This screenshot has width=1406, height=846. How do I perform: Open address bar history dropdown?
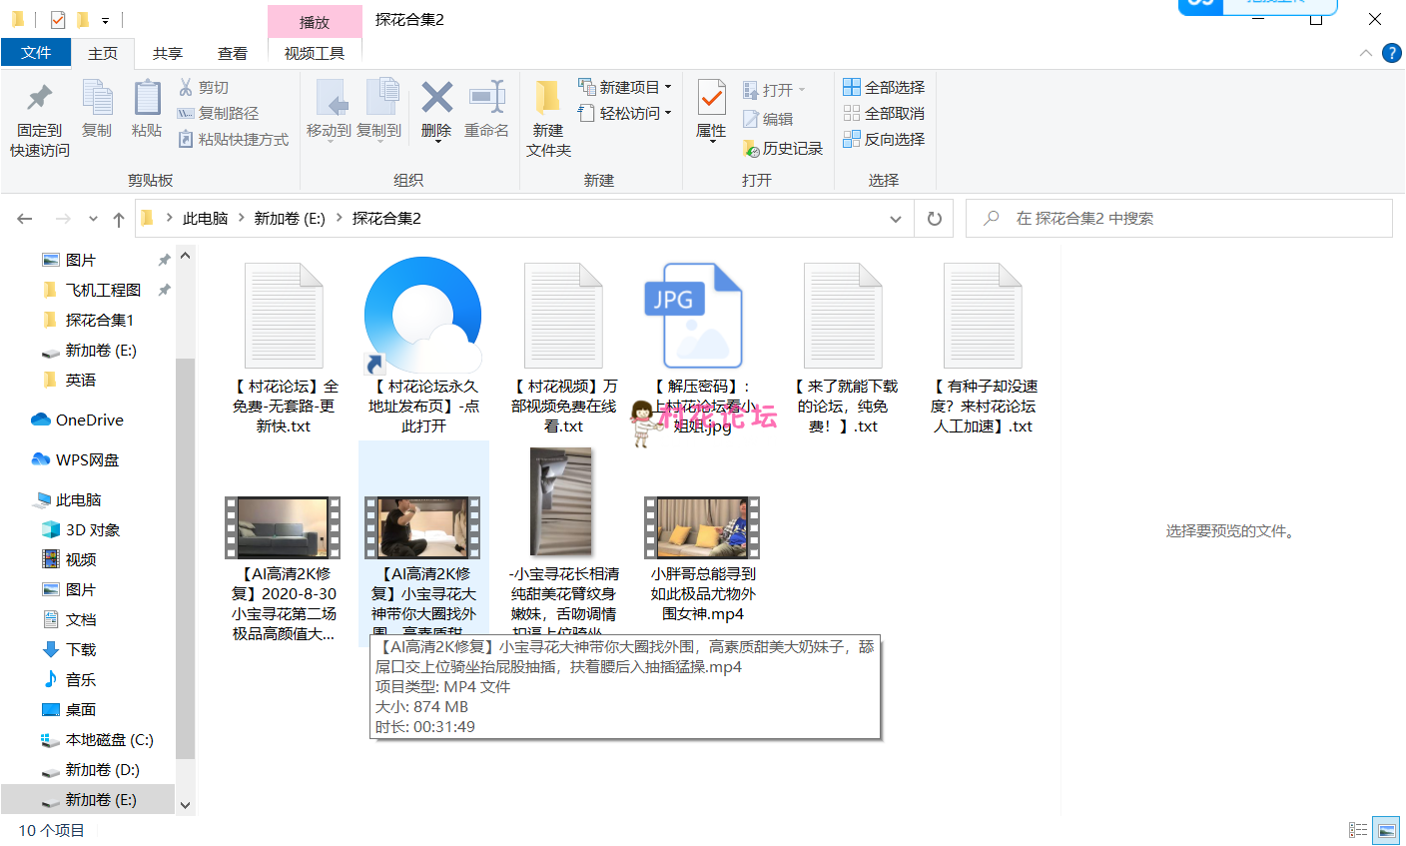pos(896,219)
